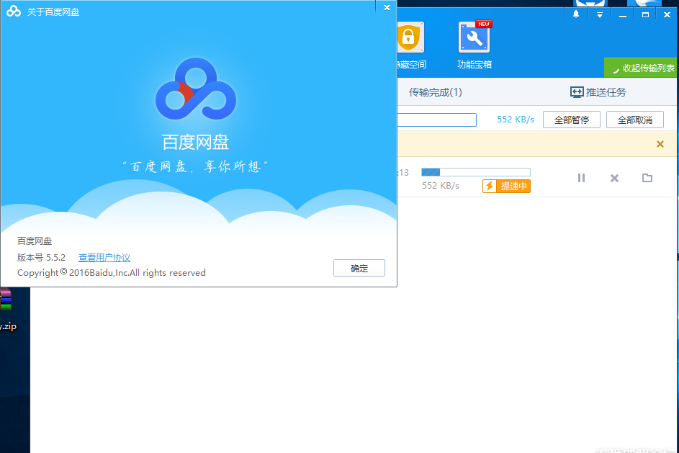Click the large Baidu Netdisk cloud logo
The width and height of the screenshot is (679, 453).
coord(196,89)
